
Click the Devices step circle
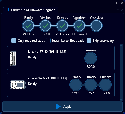62,26
